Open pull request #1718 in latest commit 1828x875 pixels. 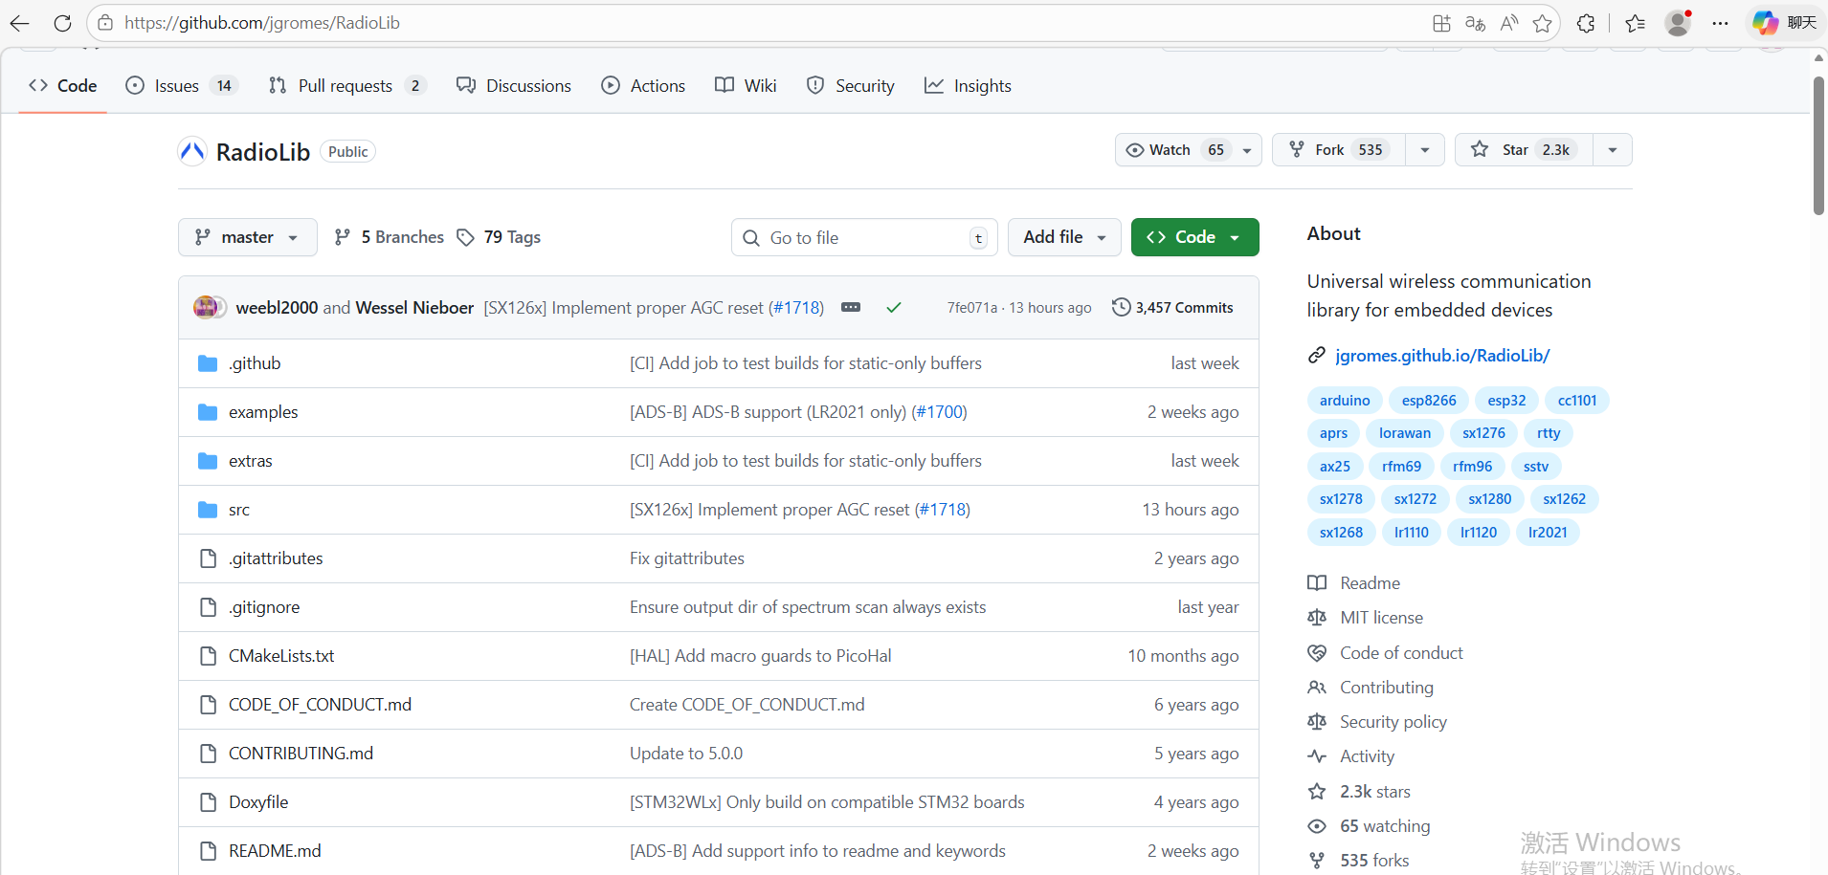796,308
